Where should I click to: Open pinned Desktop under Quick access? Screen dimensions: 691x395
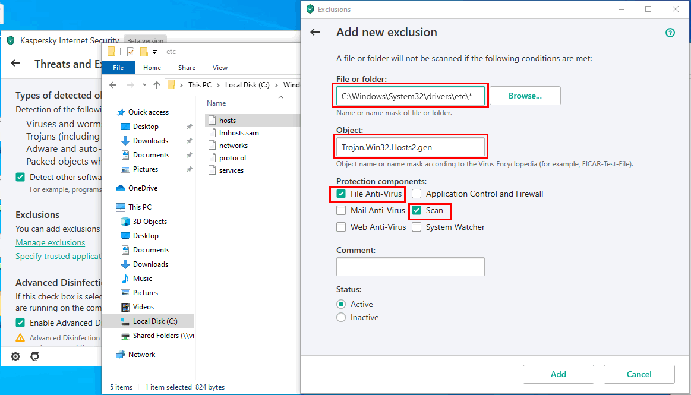(x=146, y=127)
